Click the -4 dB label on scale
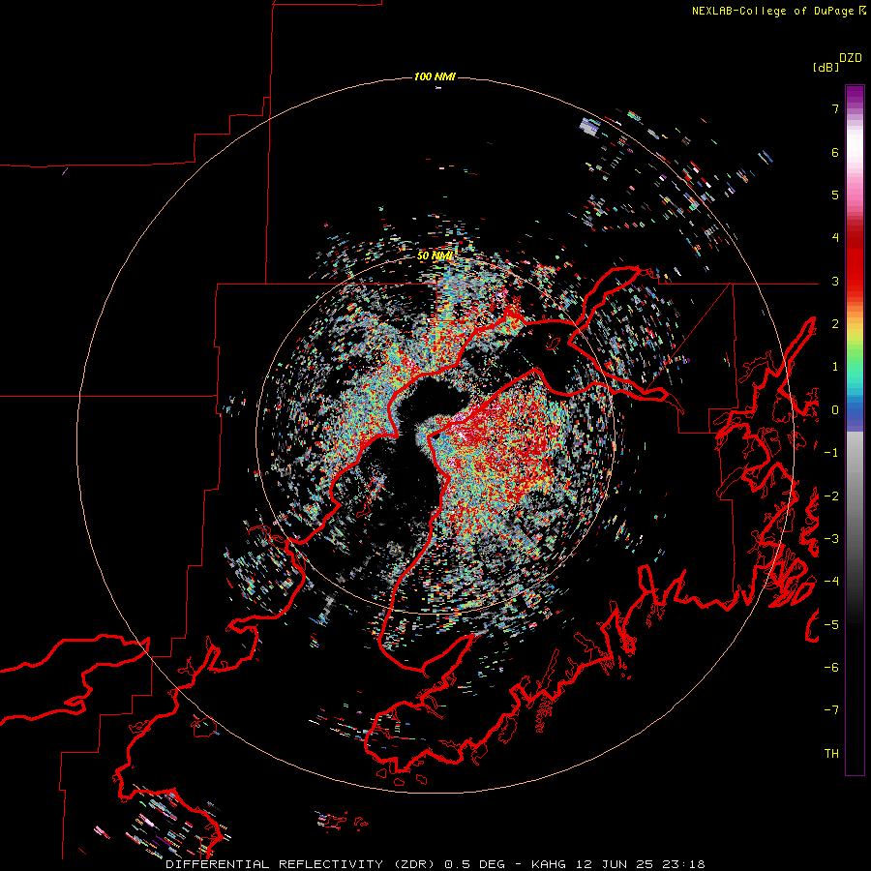This screenshot has height=871, width=871. (x=831, y=582)
